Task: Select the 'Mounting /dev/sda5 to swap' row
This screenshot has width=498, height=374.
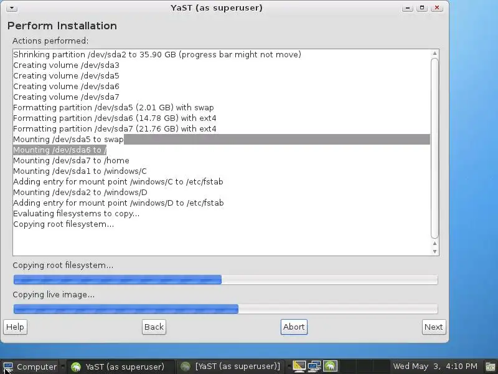Action: point(222,139)
